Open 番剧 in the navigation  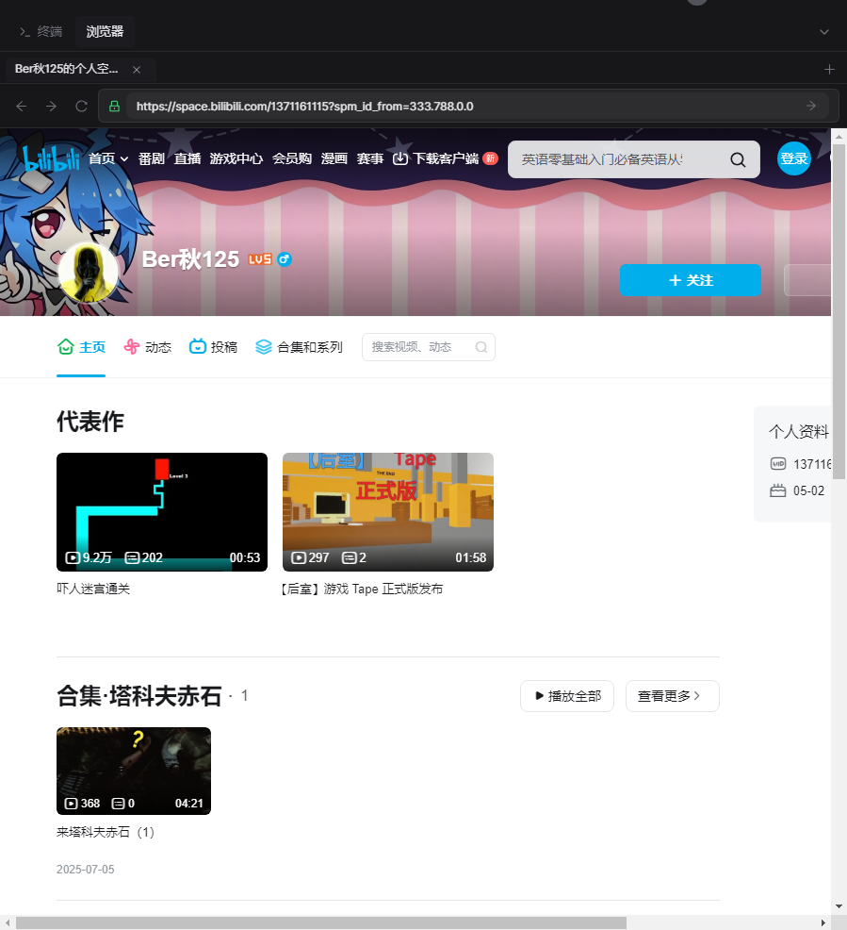151,158
